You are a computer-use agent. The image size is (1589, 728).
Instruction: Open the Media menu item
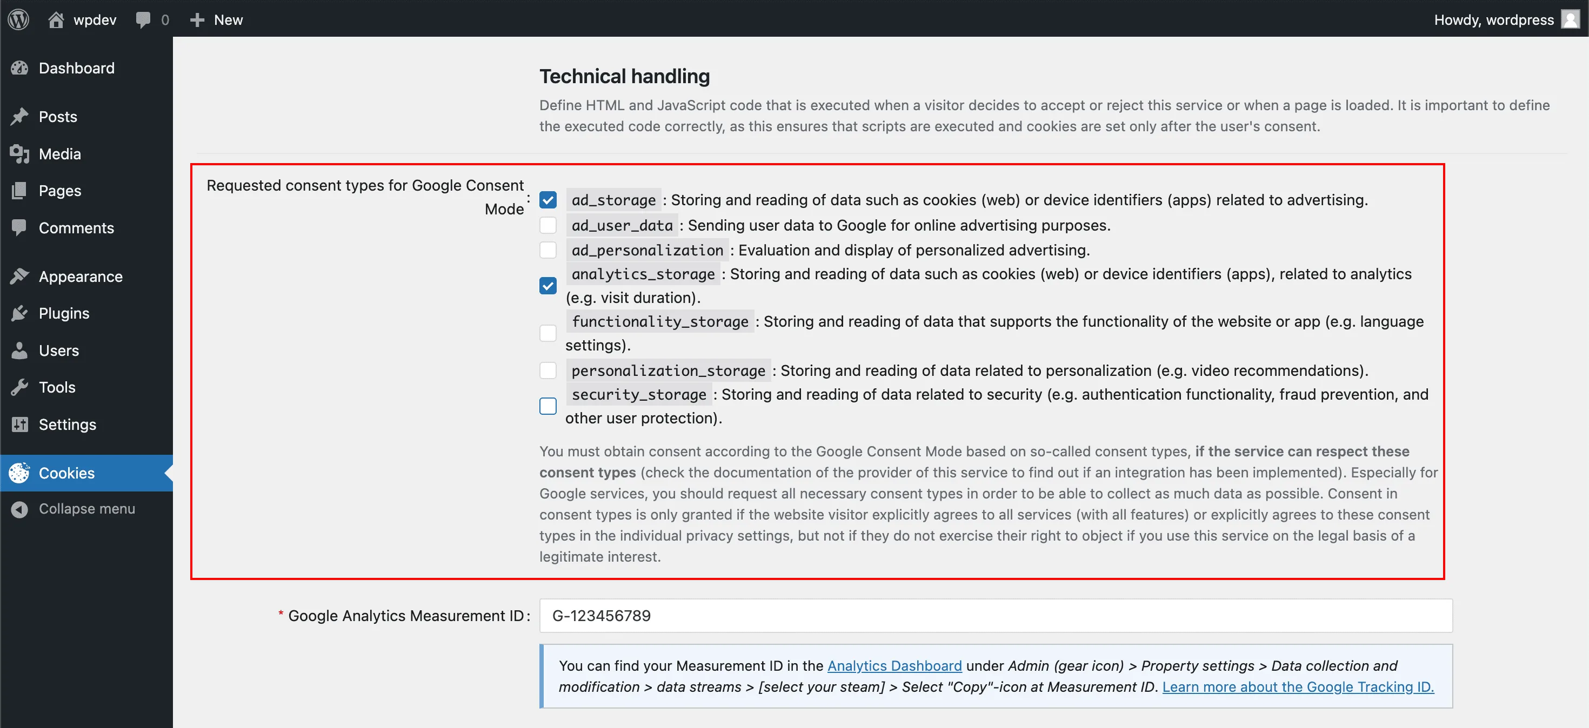point(60,153)
